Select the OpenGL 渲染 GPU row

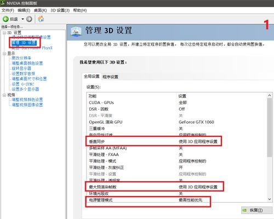[x=177, y=122]
